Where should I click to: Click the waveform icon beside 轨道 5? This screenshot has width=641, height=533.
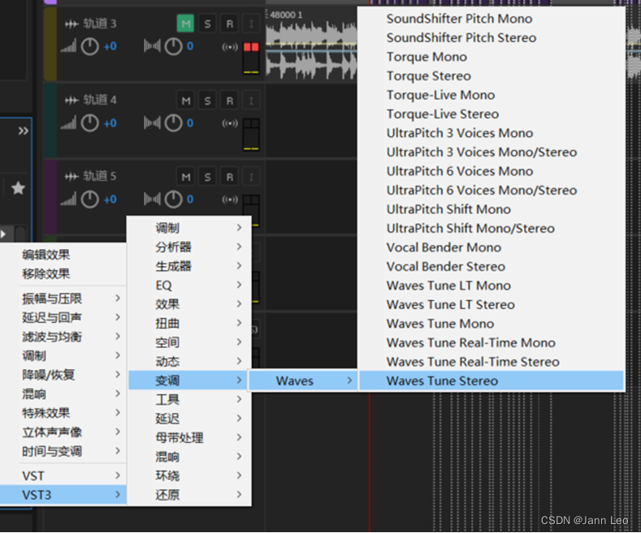tap(71, 177)
